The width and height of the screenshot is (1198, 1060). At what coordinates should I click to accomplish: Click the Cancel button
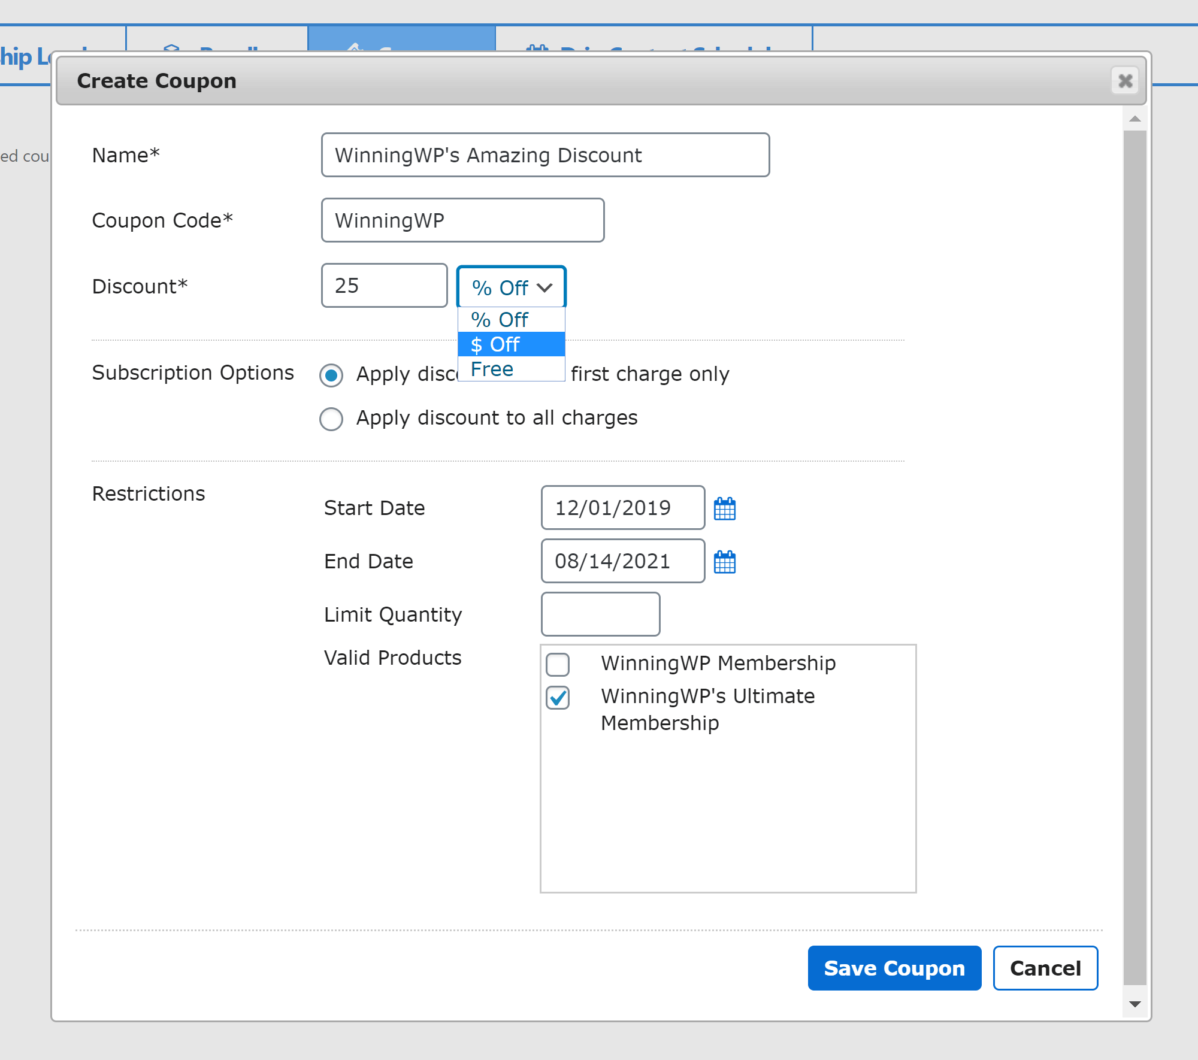click(x=1045, y=968)
